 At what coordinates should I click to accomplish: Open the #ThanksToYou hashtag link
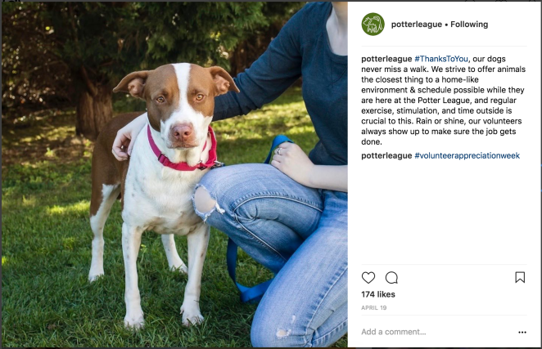[x=441, y=59]
